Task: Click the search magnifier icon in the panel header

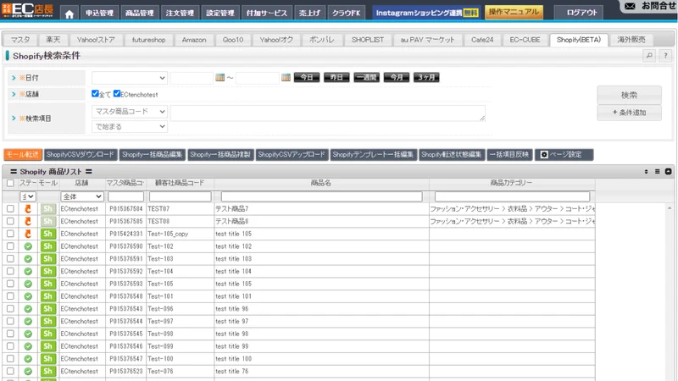Action: pyautogui.click(x=649, y=55)
